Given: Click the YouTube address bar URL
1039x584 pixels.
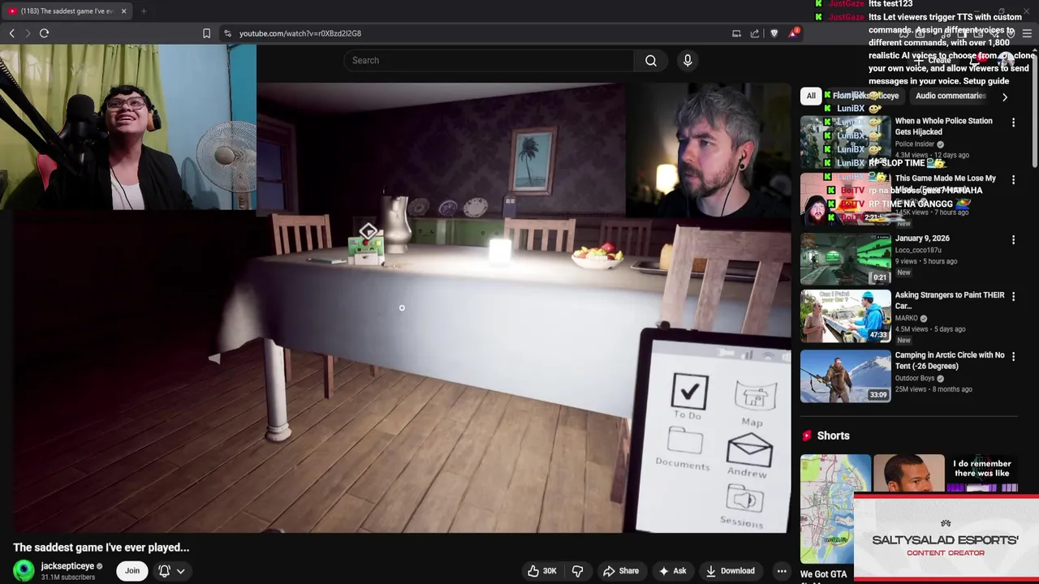Looking at the screenshot, I should pyautogui.click(x=300, y=33).
